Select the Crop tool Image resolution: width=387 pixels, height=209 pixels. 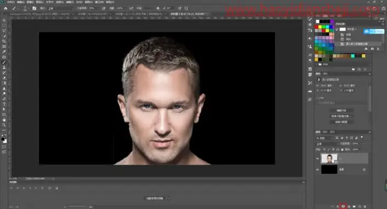(x=4, y=41)
